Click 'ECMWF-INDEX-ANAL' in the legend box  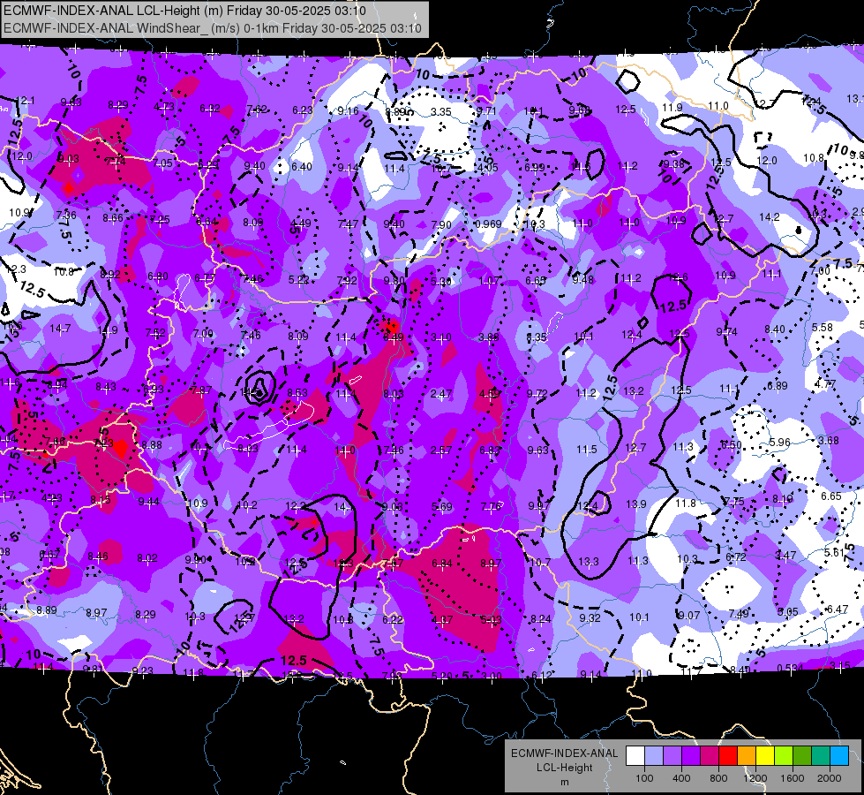pos(564,753)
